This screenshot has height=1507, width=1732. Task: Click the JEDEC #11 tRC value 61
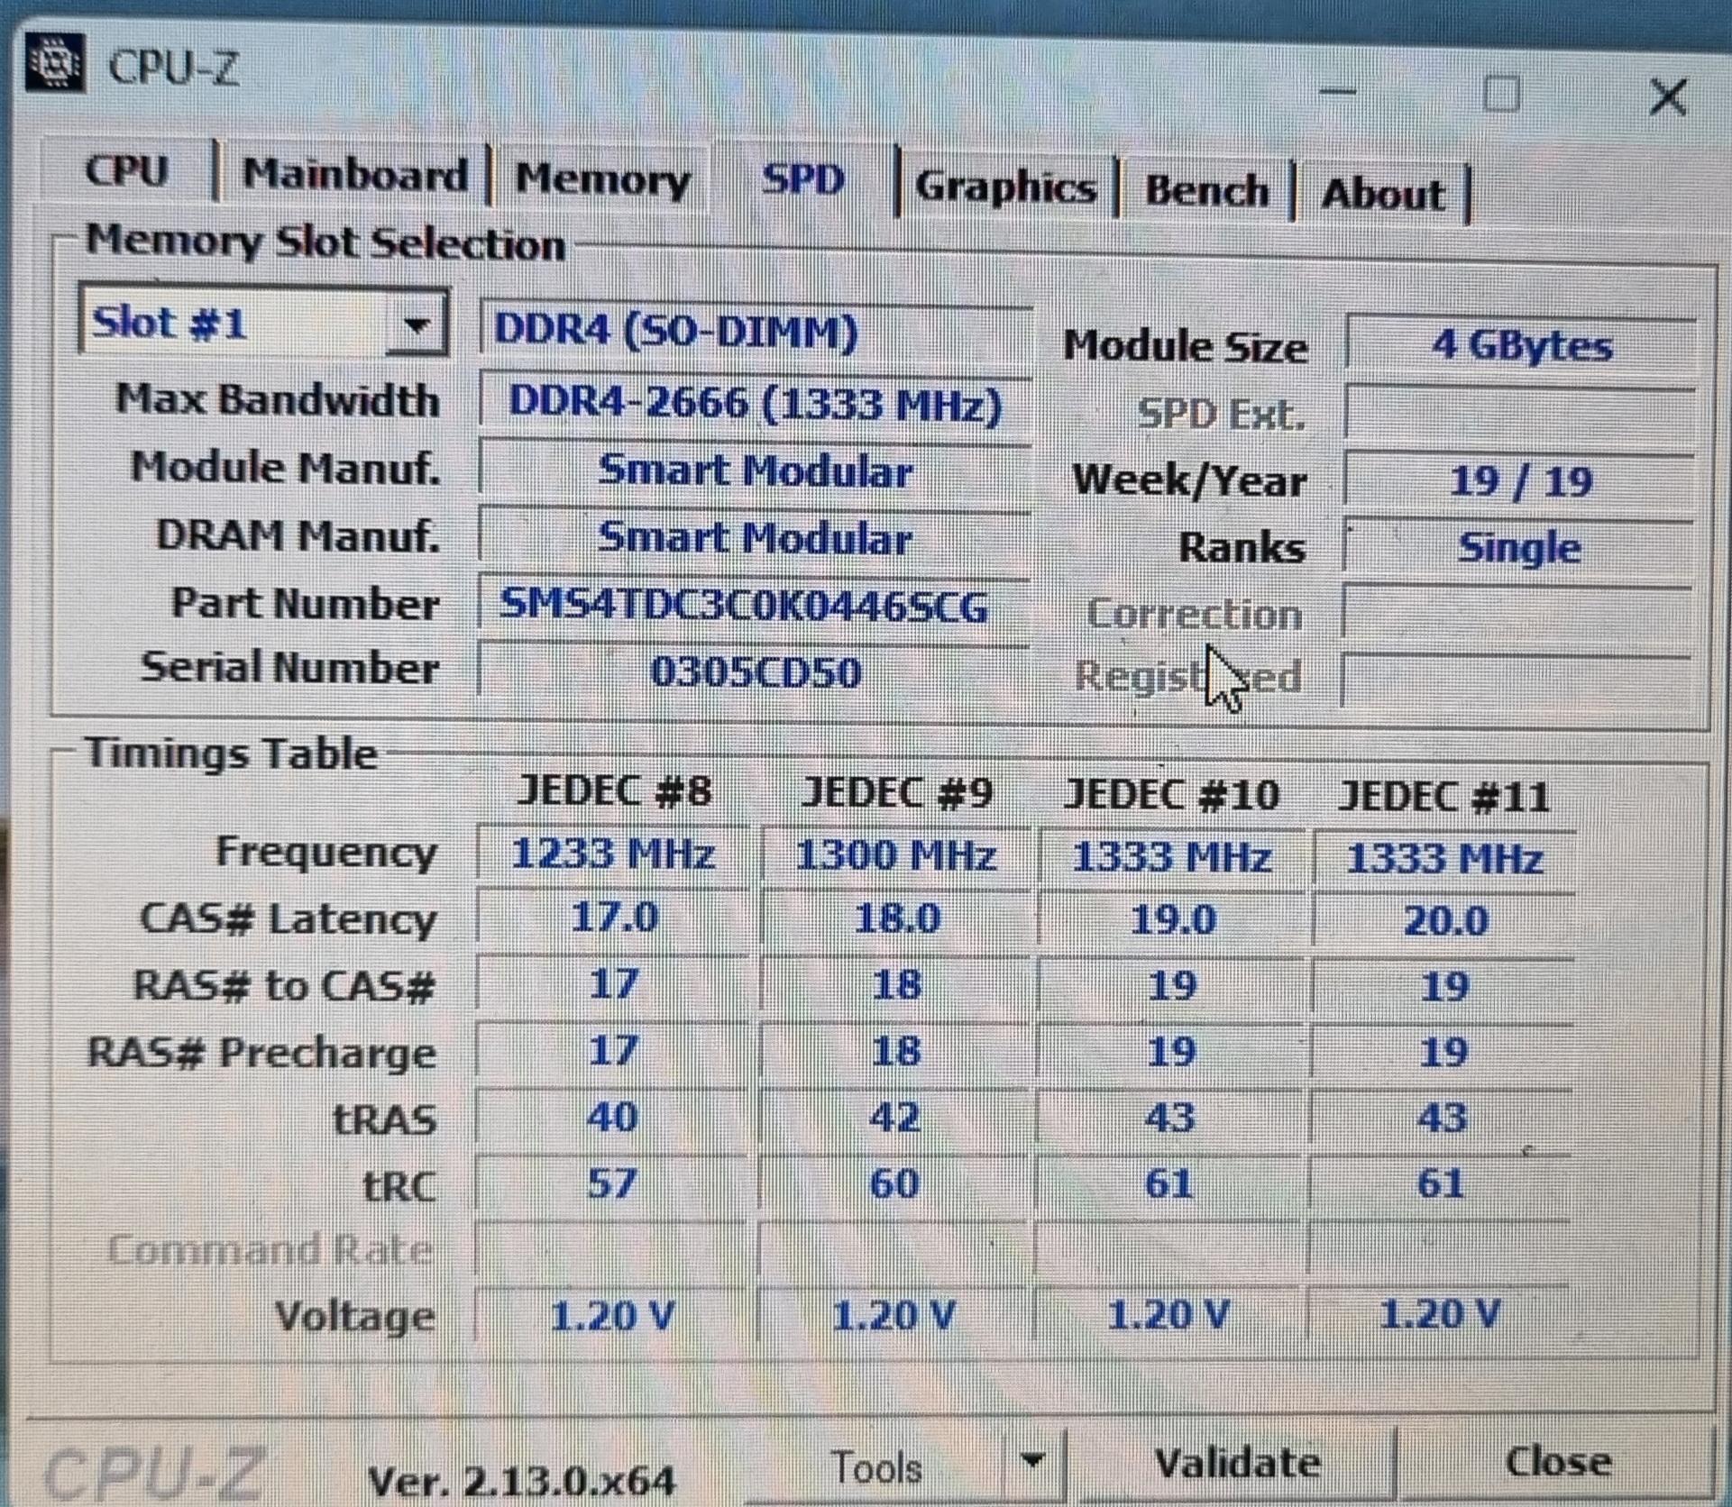[1441, 1183]
